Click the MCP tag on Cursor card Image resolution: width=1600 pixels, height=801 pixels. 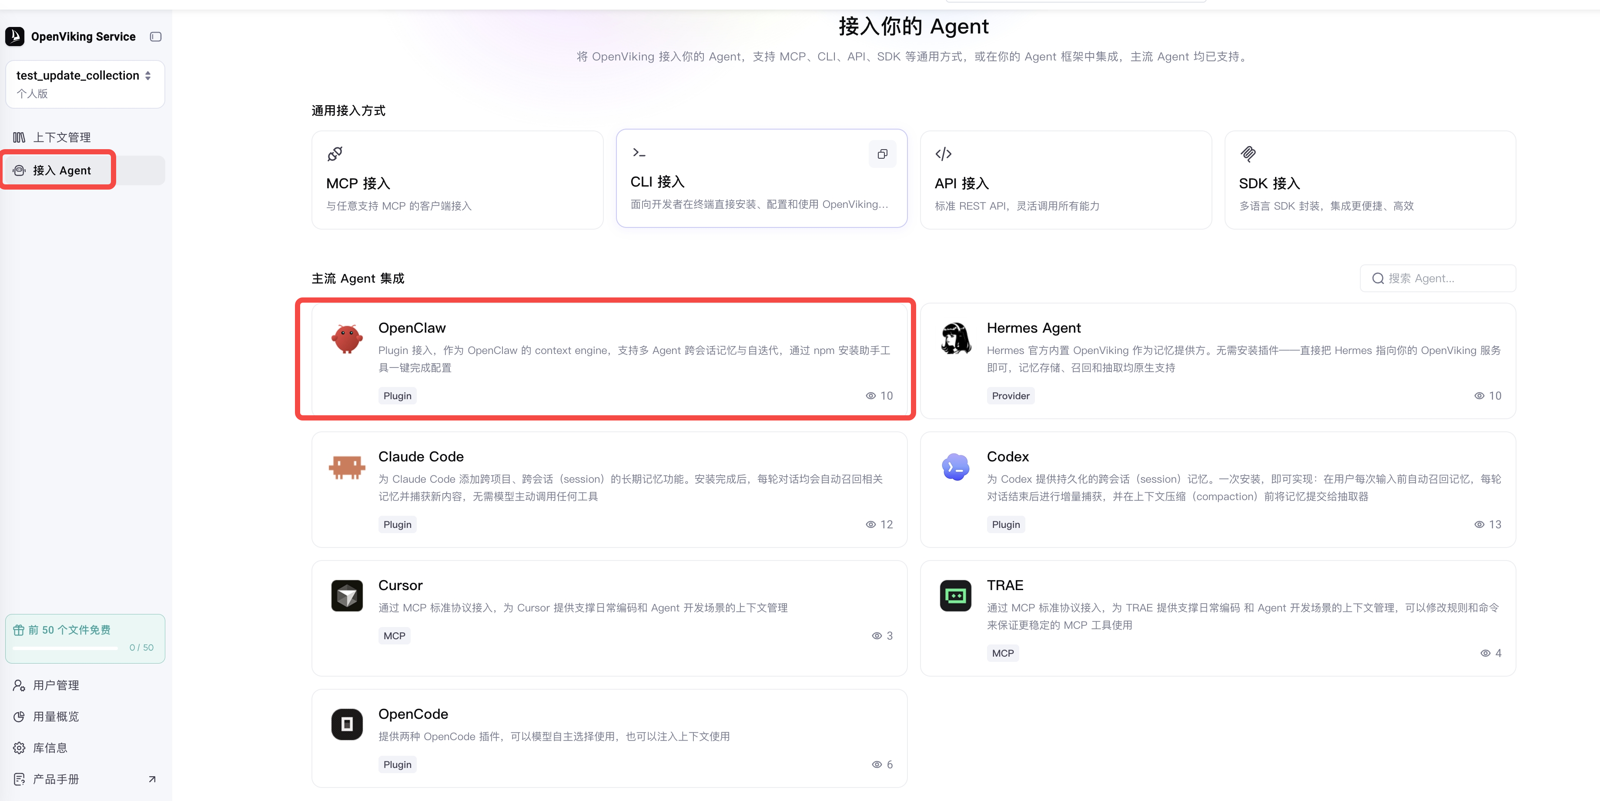point(395,636)
